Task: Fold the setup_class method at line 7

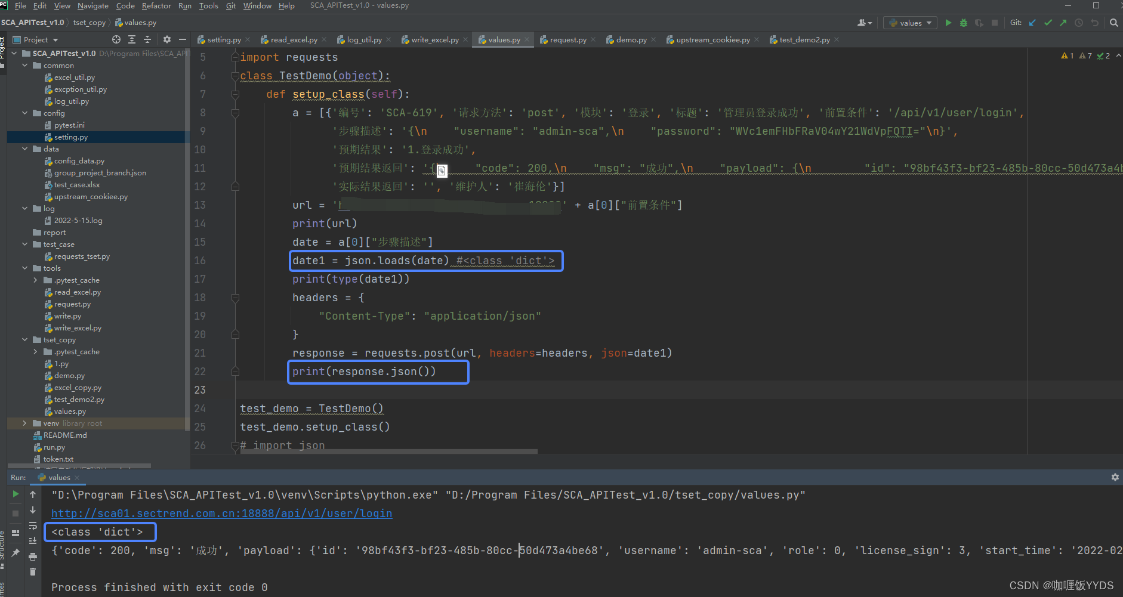Action: click(235, 94)
